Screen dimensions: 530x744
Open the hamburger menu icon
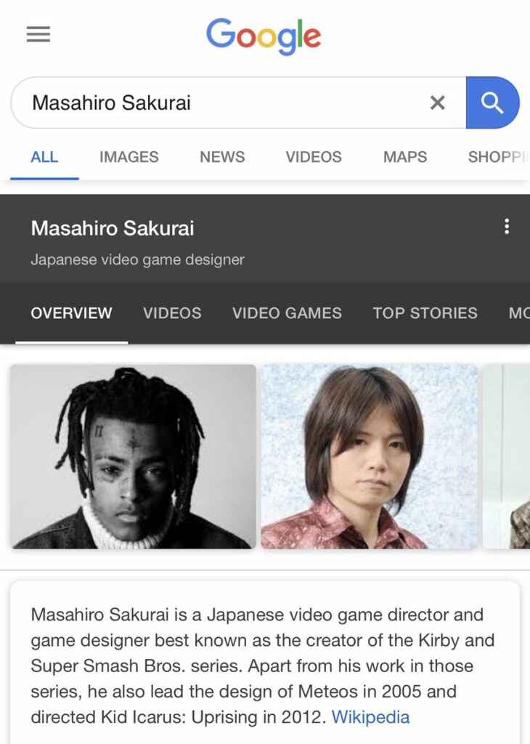38,34
